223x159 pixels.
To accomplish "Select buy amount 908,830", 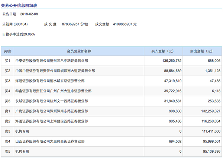I will (x=175, y=111).
